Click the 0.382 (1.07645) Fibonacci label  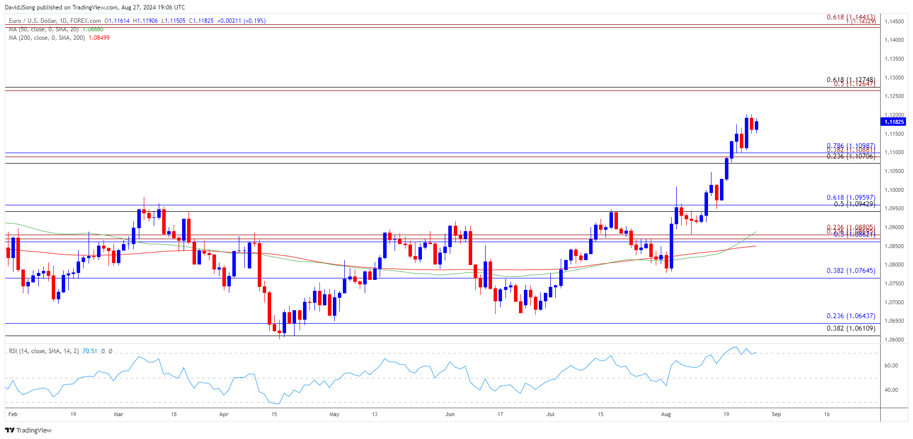(851, 271)
